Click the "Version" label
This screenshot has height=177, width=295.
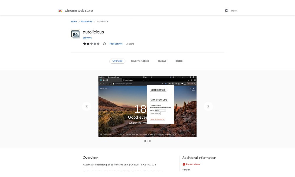point(186,169)
